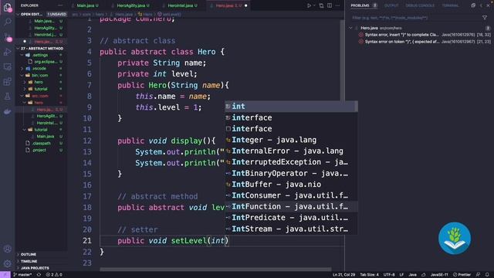
Task: Open the Testing flask view
Action: click(x=7, y=97)
